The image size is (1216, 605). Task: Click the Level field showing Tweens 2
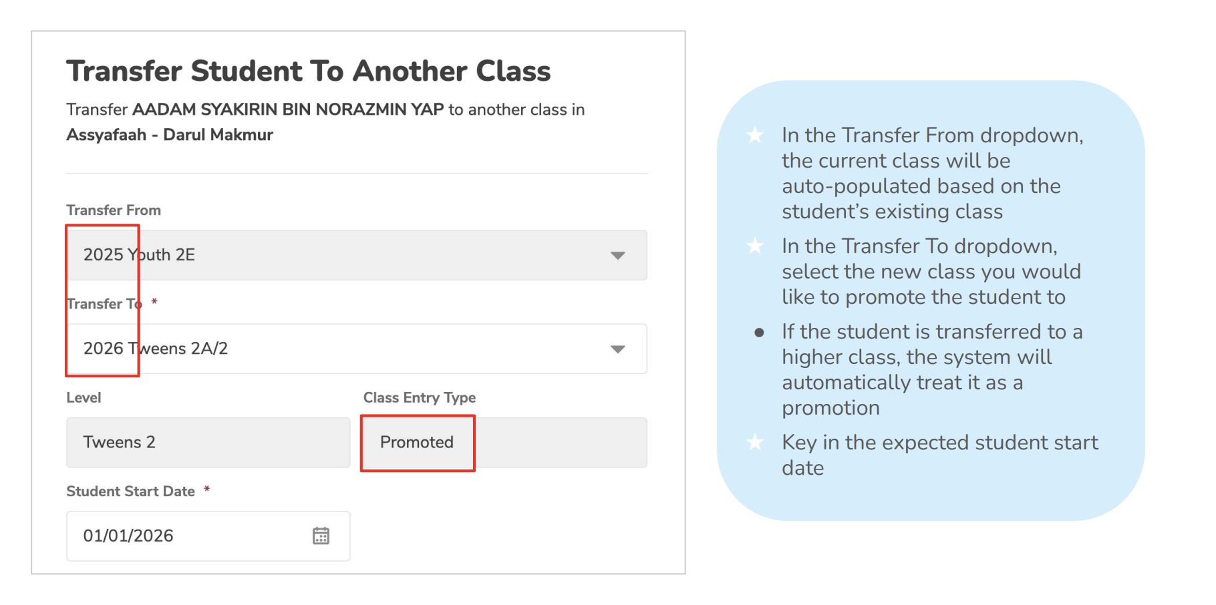click(x=208, y=443)
